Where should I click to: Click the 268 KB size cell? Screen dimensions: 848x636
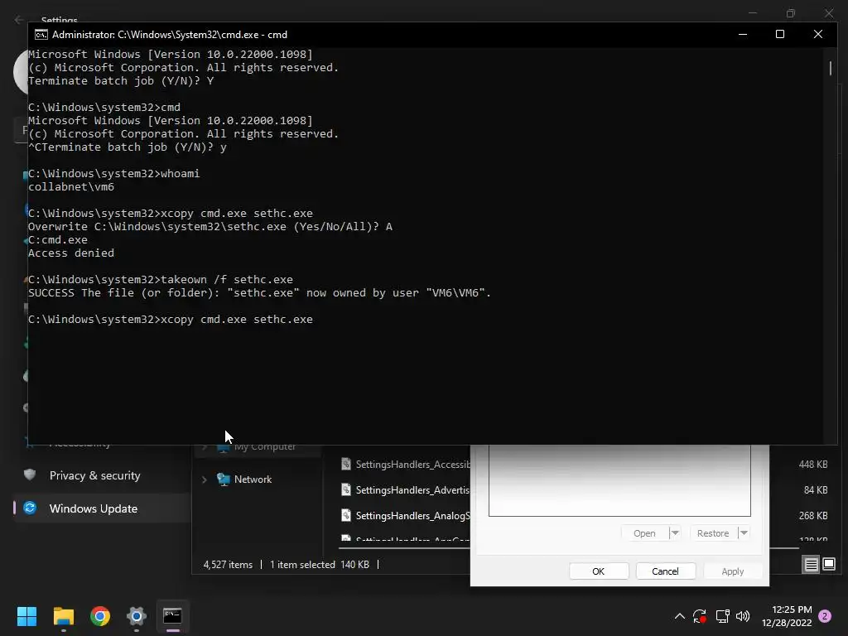pyautogui.click(x=813, y=515)
